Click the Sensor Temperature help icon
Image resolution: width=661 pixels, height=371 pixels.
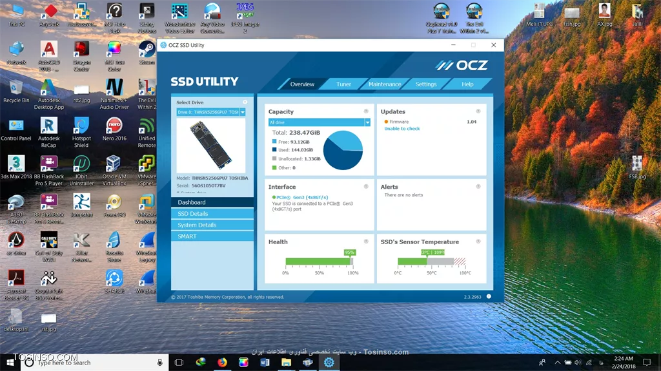coord(478,242)
